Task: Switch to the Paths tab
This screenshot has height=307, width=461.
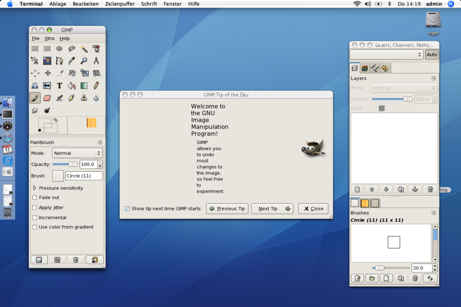Action: [x=375, y=68]
